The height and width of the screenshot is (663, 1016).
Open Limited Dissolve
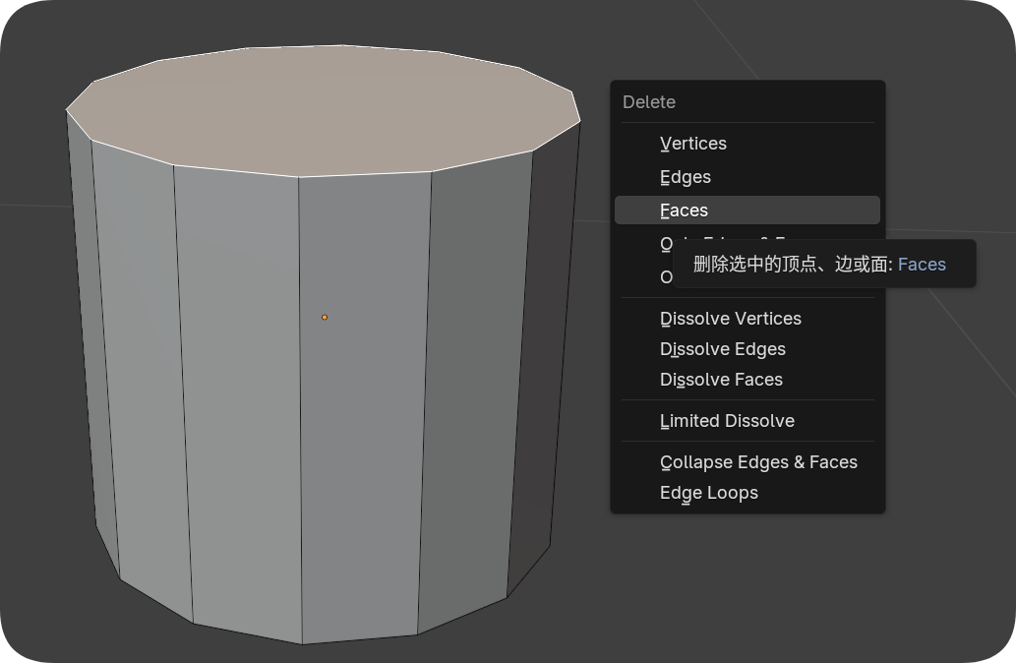pos(727,421)
